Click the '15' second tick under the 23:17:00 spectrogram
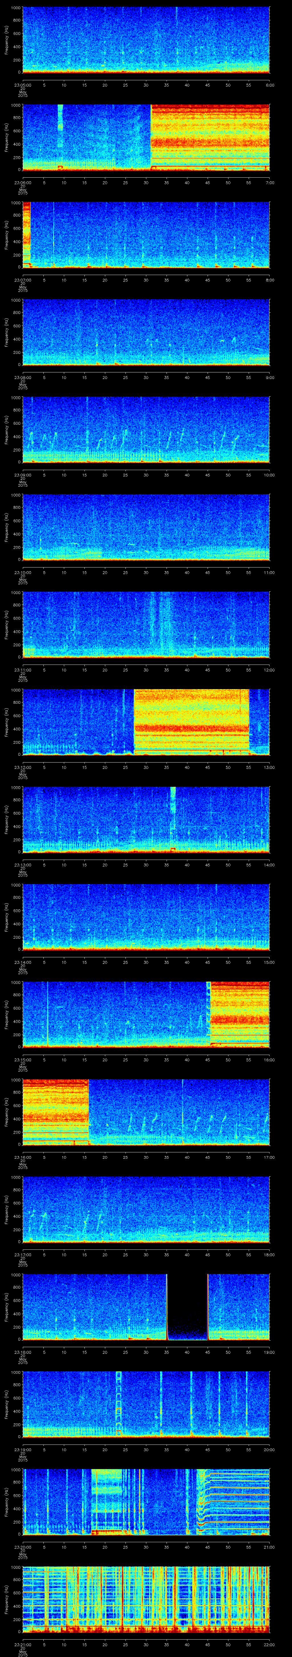Image resolution: width=292 pixels, height=1657 pixels. pos(84,1255)
